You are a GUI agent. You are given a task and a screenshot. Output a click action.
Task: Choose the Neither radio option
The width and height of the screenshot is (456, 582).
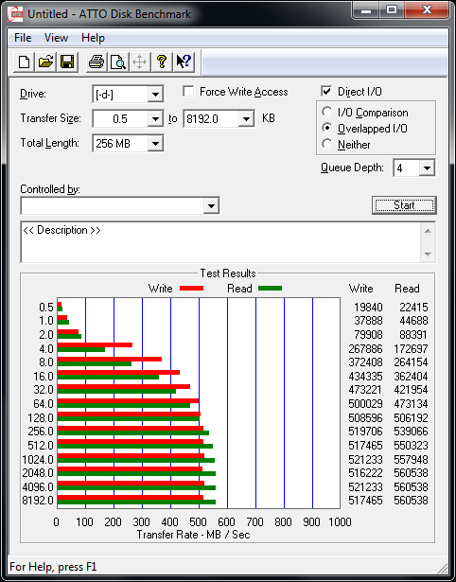[x=327, y=144]
